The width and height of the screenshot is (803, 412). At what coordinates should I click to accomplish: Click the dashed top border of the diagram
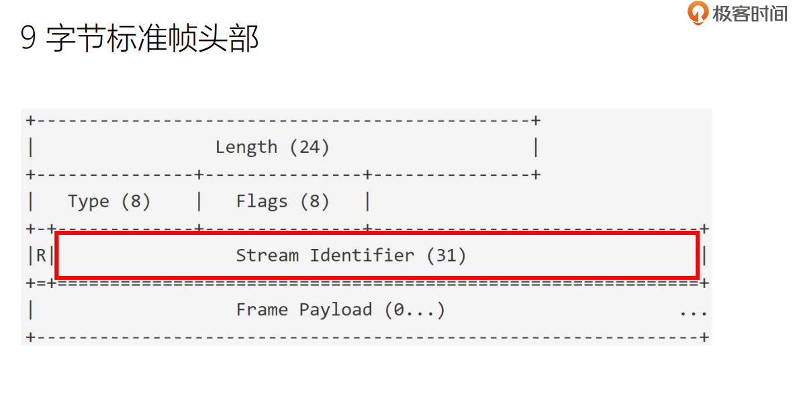click(282, 121)
